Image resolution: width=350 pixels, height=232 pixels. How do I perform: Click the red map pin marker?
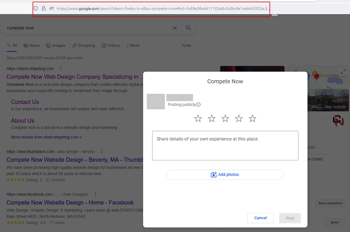(x=317, y=77)
